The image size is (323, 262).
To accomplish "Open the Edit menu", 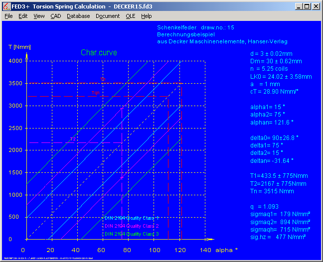I will click(x=23, y=16).
